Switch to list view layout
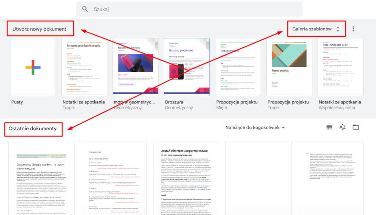This screenshot has height=215, width=376. coord(329,127)
